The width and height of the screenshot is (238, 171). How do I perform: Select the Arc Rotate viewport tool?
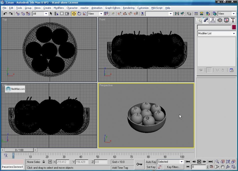pyautogui.click(x=228, y=167)
